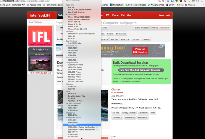Open the WhatsApp Web bookmark
The image size is (205, 139).
pos(156,5)
